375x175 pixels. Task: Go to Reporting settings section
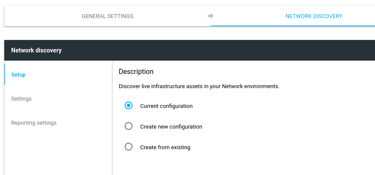[34, 123]
